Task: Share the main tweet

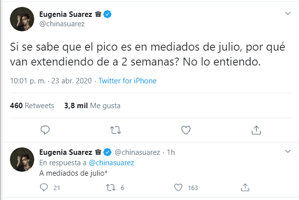Action: 256,130
